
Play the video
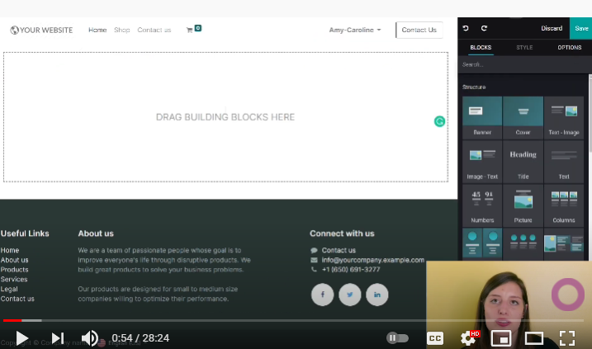[x=22, y=338]
